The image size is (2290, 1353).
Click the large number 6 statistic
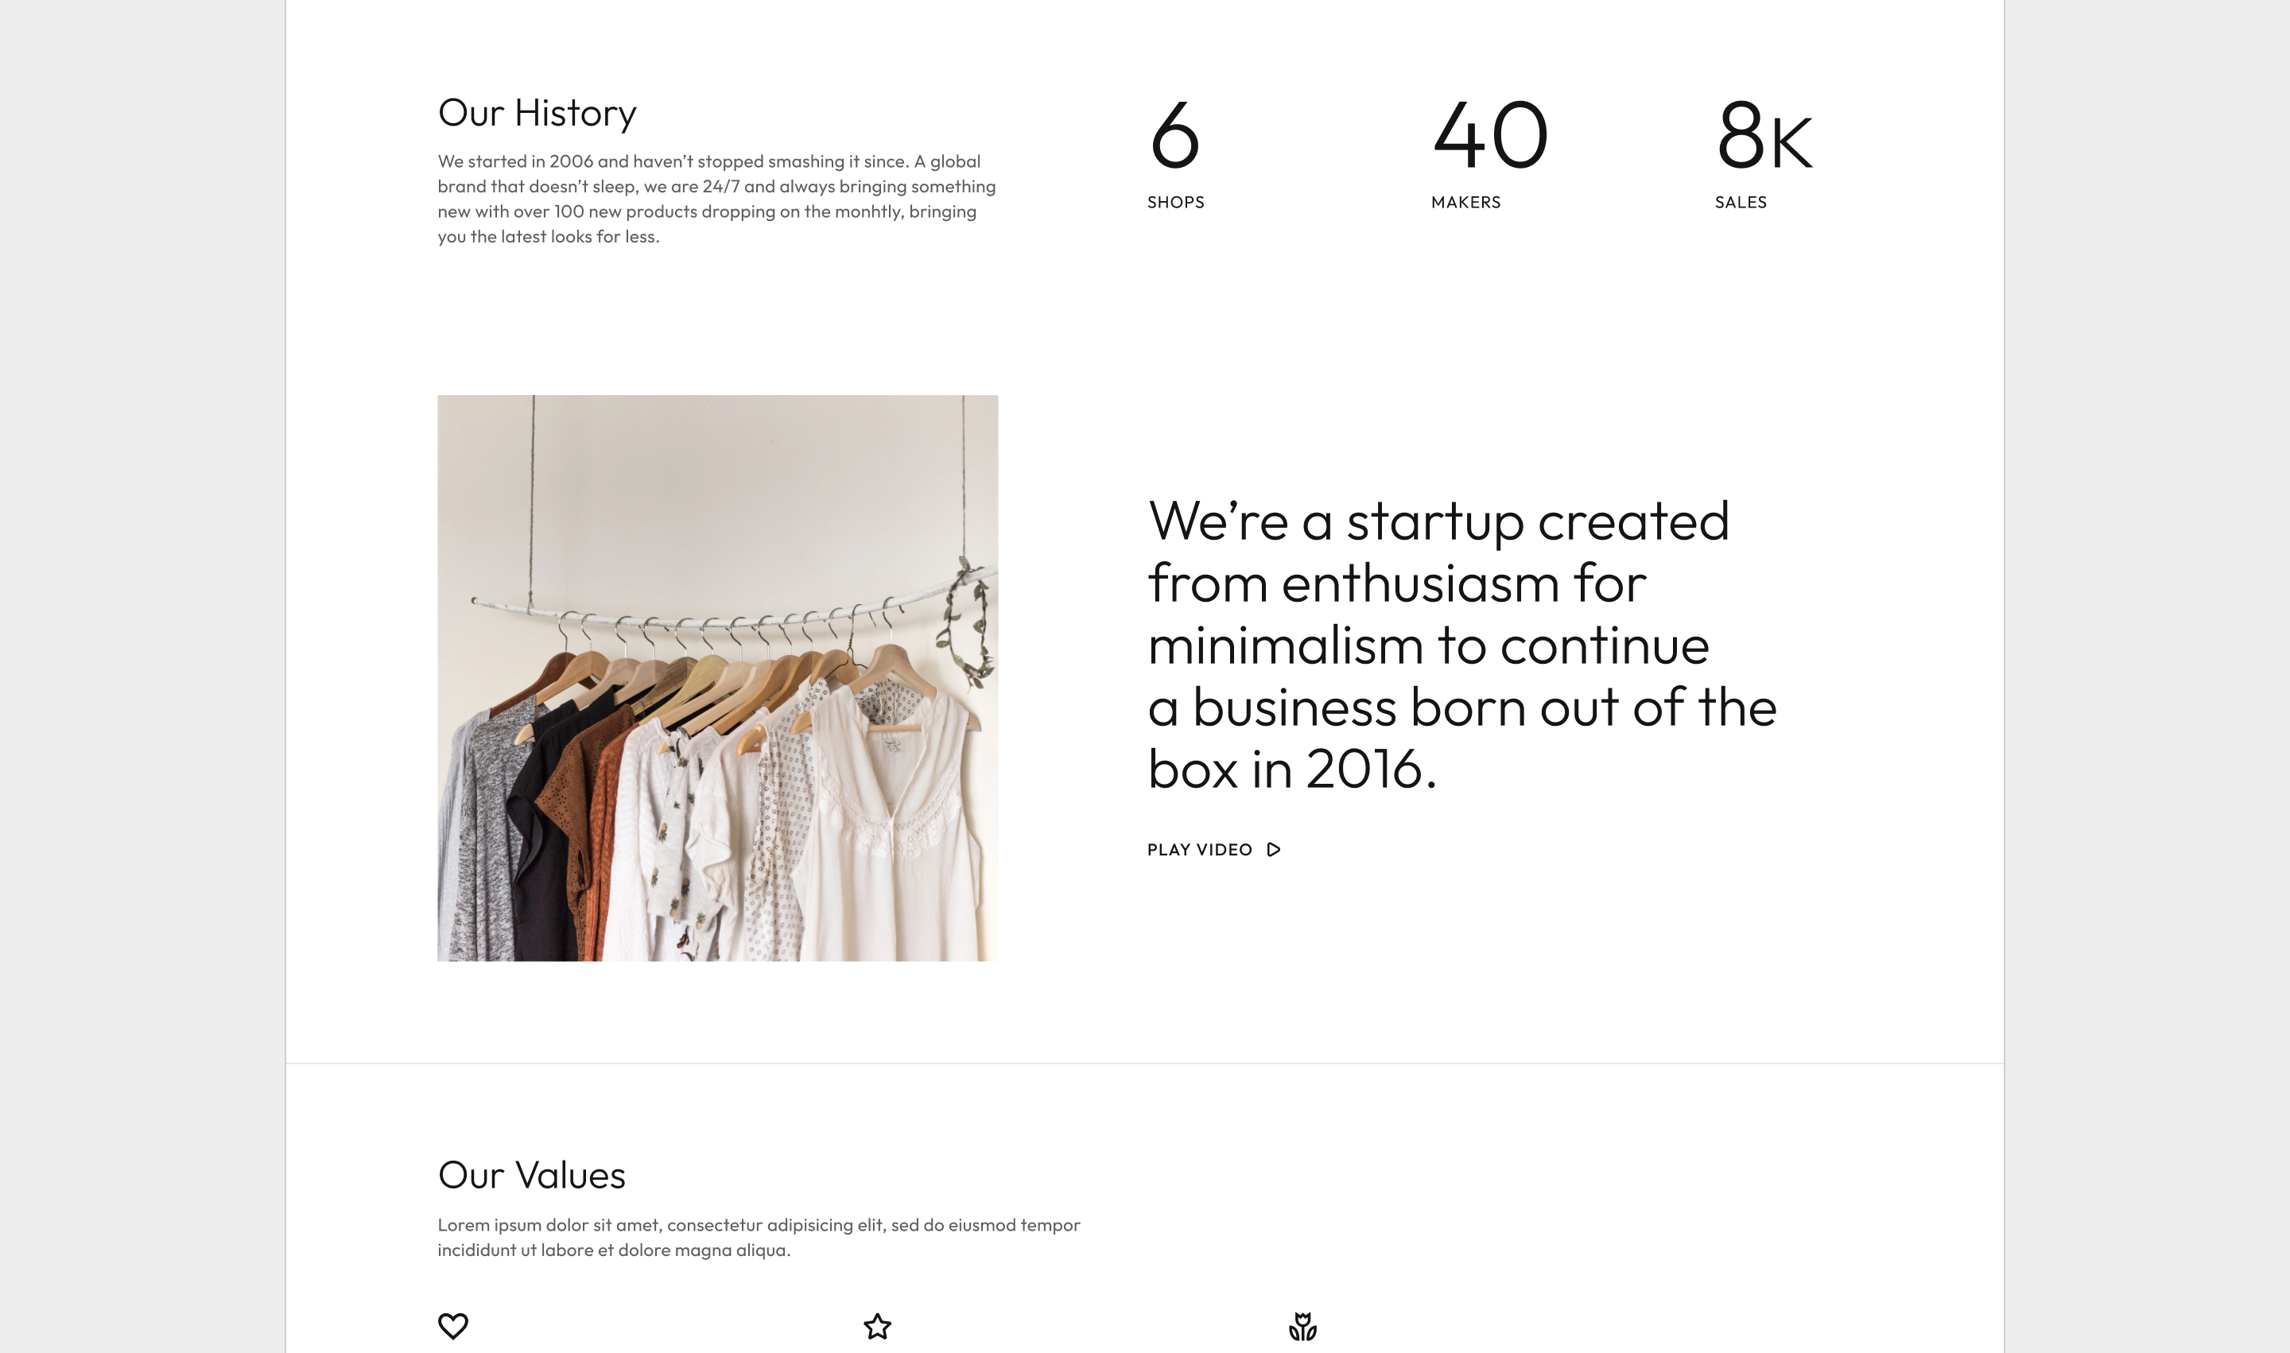pyautogui.click(x=1174, y=136)
